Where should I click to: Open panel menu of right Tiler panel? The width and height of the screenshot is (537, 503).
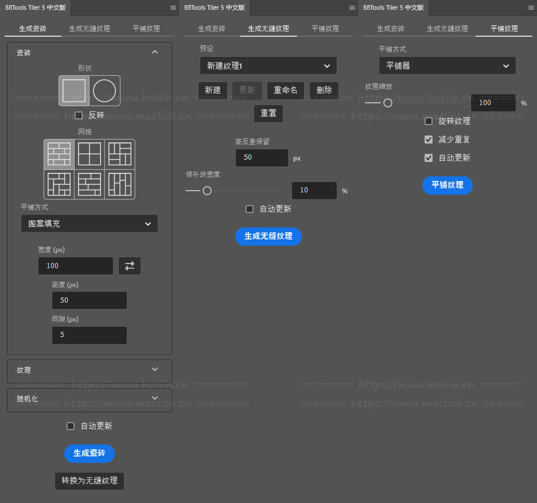[x=531, y=8]
